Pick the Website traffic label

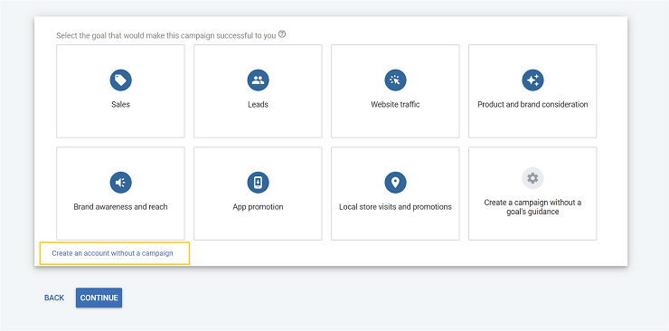(395, 105)
